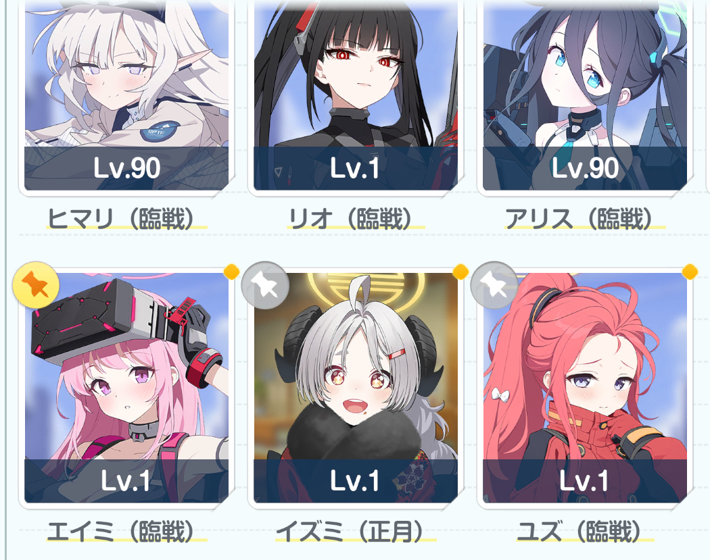Click the Lv.90 level banner on ヒマリ
Screen dimensions: 710x560
pos(126,168)
